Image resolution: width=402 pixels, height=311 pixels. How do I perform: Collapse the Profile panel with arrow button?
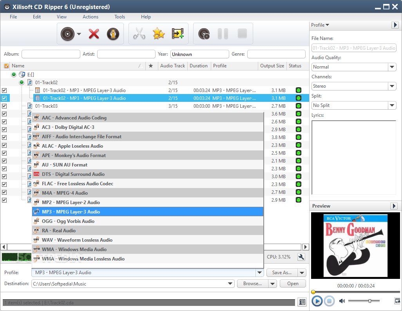pyautogui.click(x=395, y=25)
